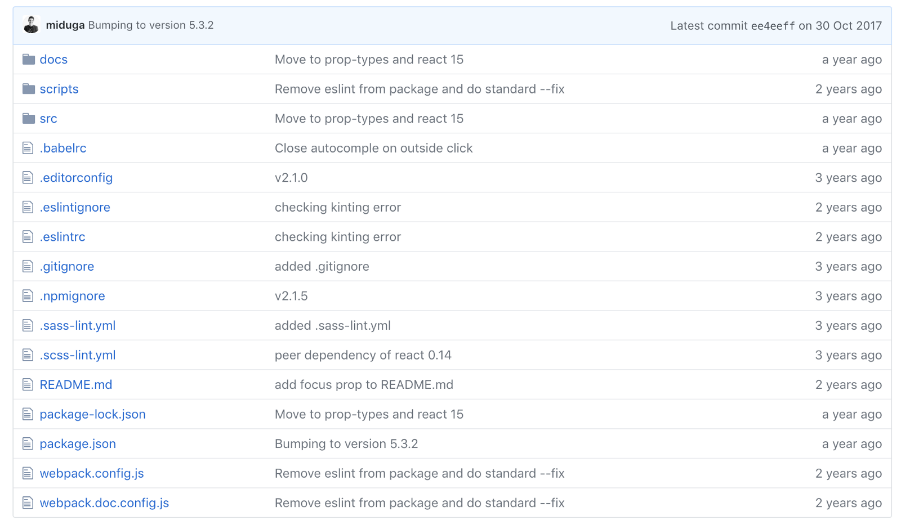
Task: View the package-lock.json file
Action: click(x=93, y=415)
